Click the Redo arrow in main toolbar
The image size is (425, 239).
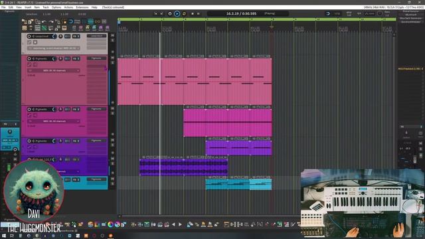pos(51,21)
